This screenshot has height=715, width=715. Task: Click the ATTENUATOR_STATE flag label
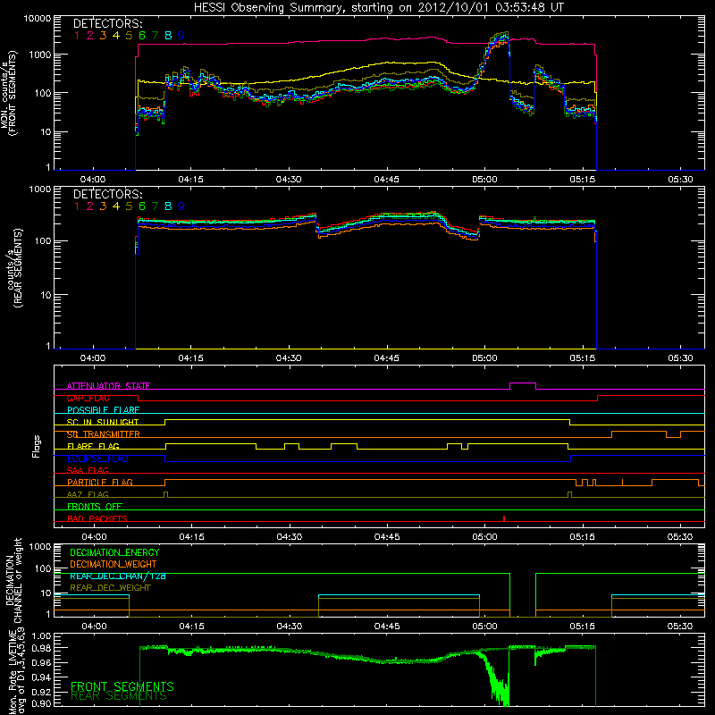pyautogui.click(x=108, y=386)
